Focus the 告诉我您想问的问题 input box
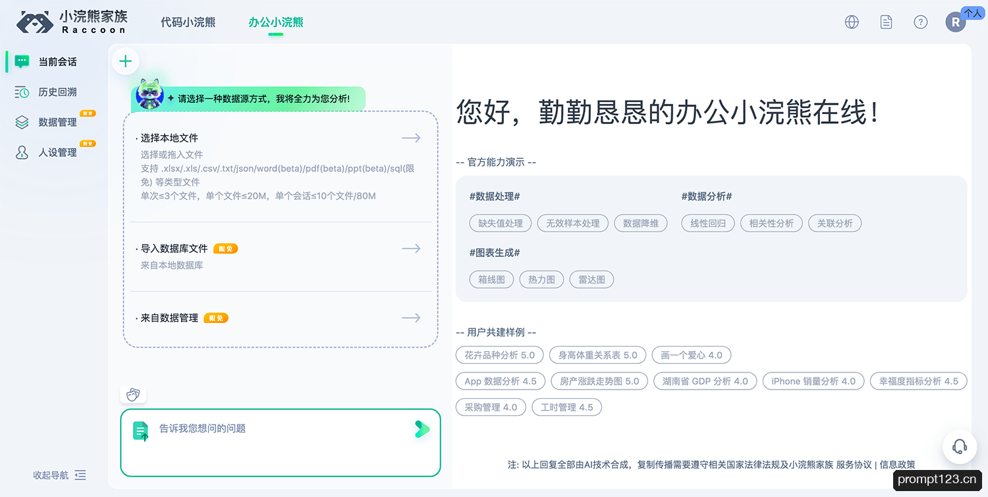The image size is (988, 497). pyautogui.click(x=281, y=443)
